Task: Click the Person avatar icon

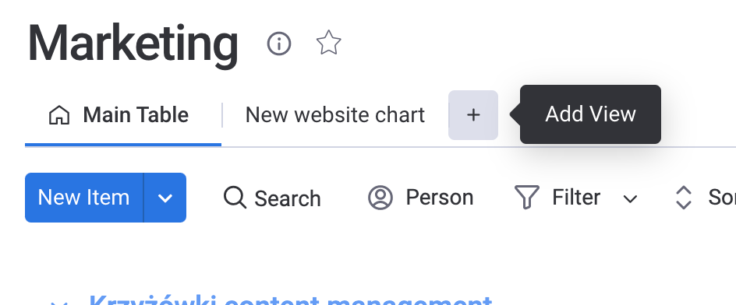Action: (x=380, y=198)
